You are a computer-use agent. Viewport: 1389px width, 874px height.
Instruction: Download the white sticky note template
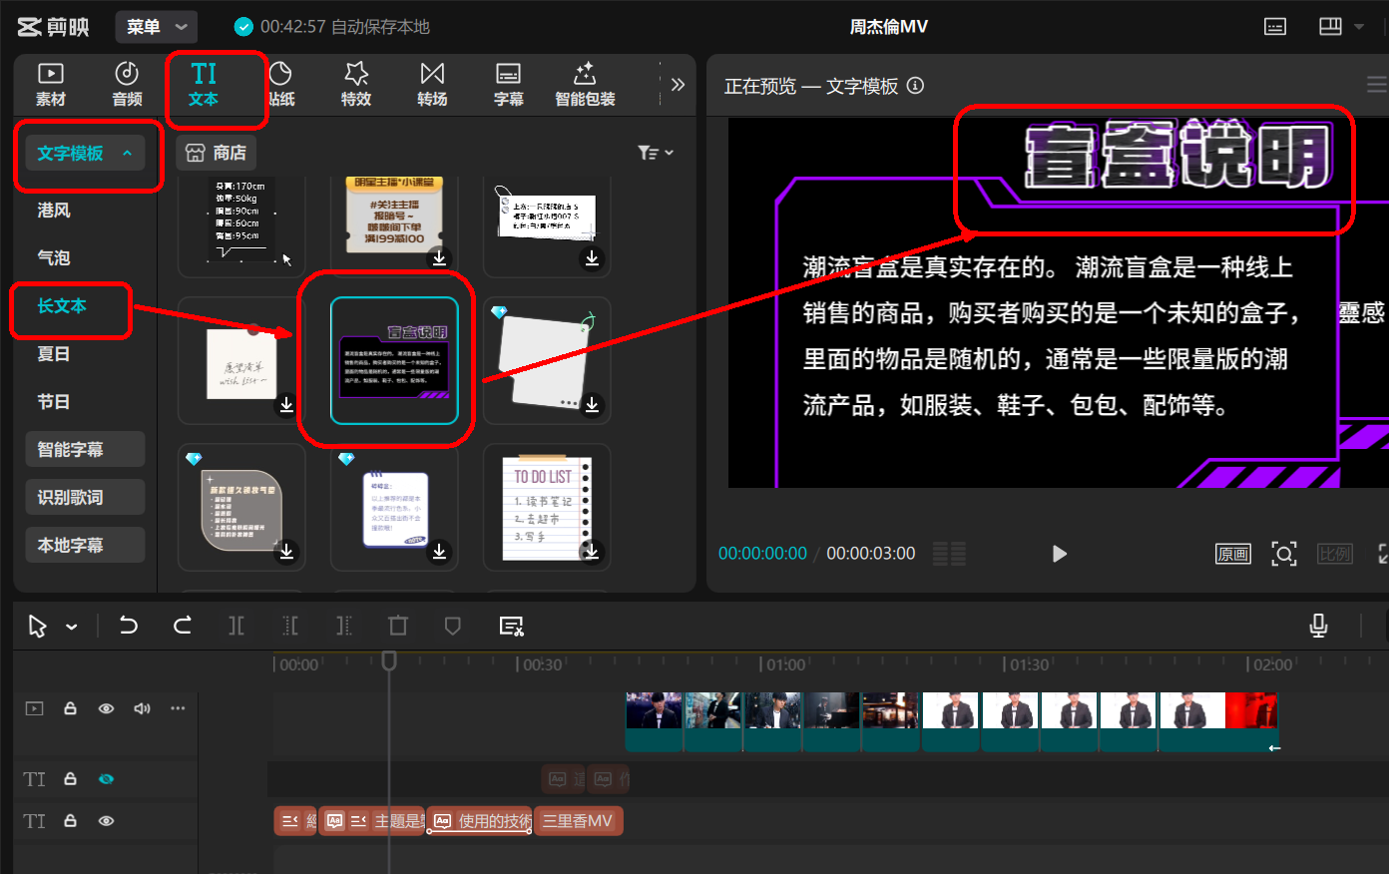[x=592, y=404]
